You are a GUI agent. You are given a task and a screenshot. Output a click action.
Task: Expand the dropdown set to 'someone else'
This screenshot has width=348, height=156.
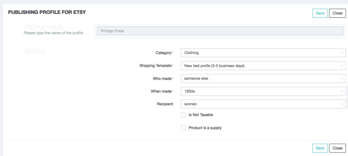(260, 79)
